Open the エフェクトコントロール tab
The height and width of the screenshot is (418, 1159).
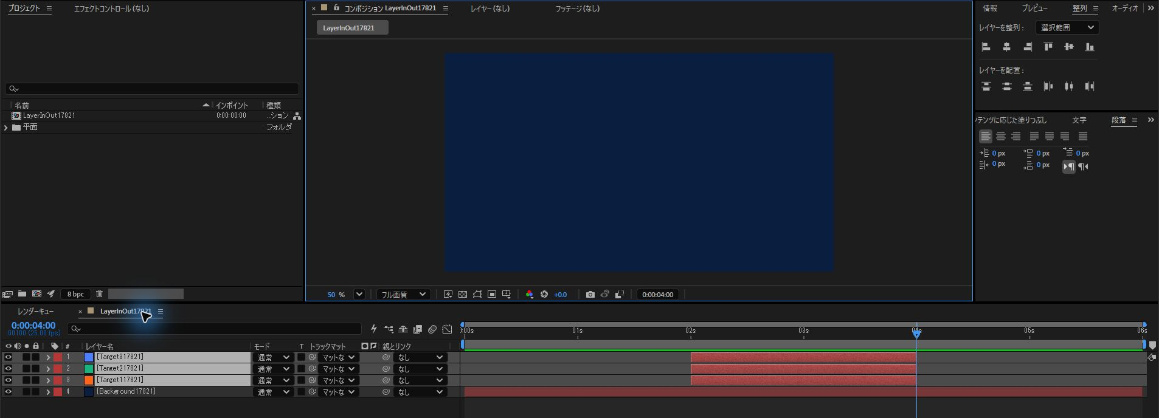click(x=111, y=9)
